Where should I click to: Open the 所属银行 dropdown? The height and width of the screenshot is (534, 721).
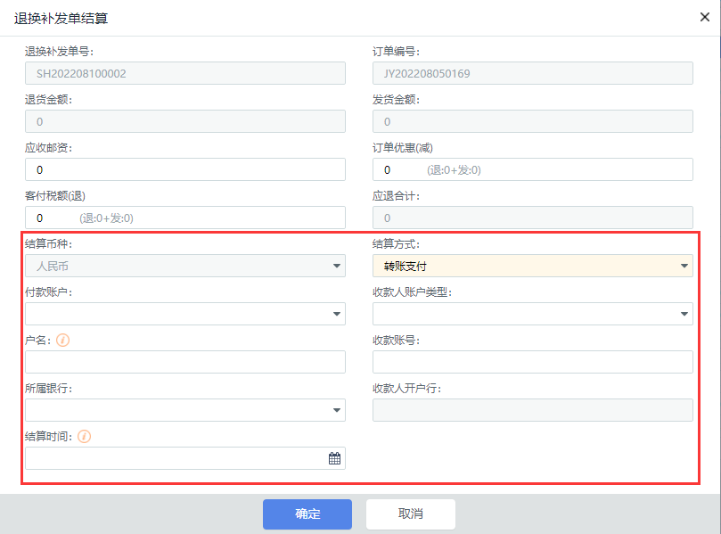[x=337, y=410]
